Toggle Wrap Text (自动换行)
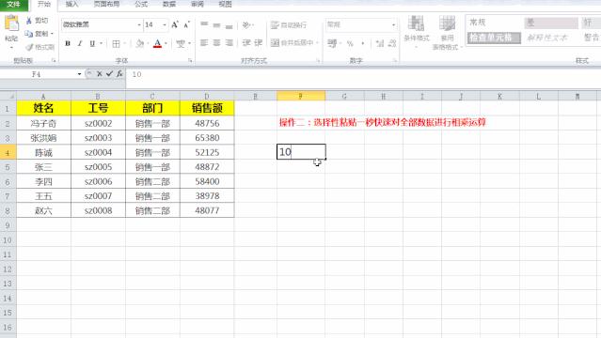The image size is (601, 338). coord(289,25)
